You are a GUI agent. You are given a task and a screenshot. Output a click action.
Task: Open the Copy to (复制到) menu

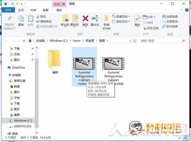[x=75, y=21]
